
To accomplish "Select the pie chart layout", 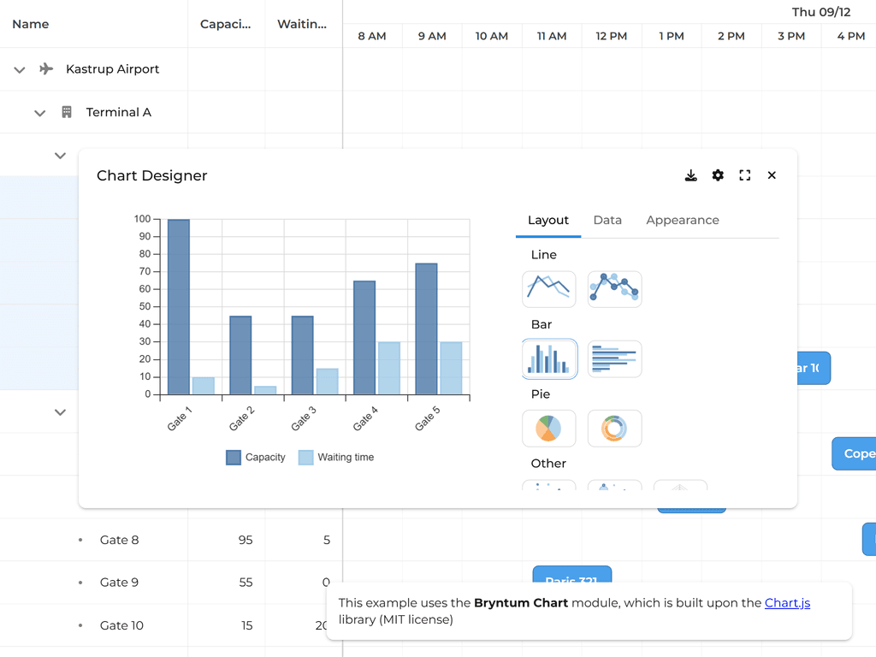I will (548, 428).
